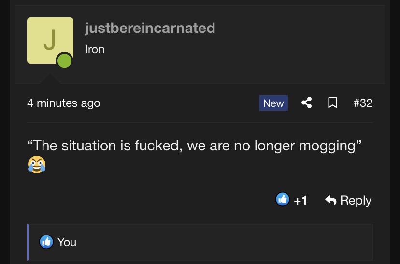Click the crying-laughing emoji in the post
The image size is (400, 264).
coord(37,165)
